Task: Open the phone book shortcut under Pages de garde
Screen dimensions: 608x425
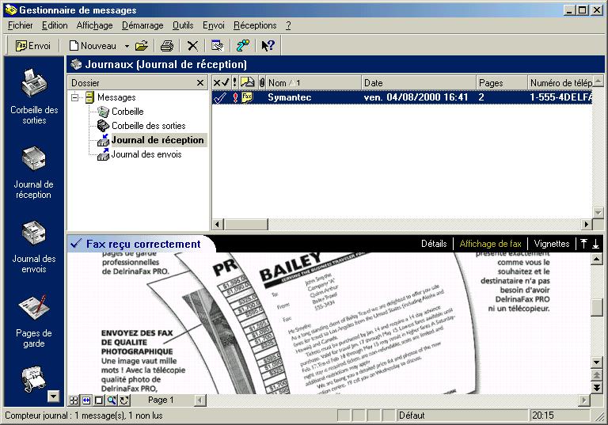Action: click(34, 379)
